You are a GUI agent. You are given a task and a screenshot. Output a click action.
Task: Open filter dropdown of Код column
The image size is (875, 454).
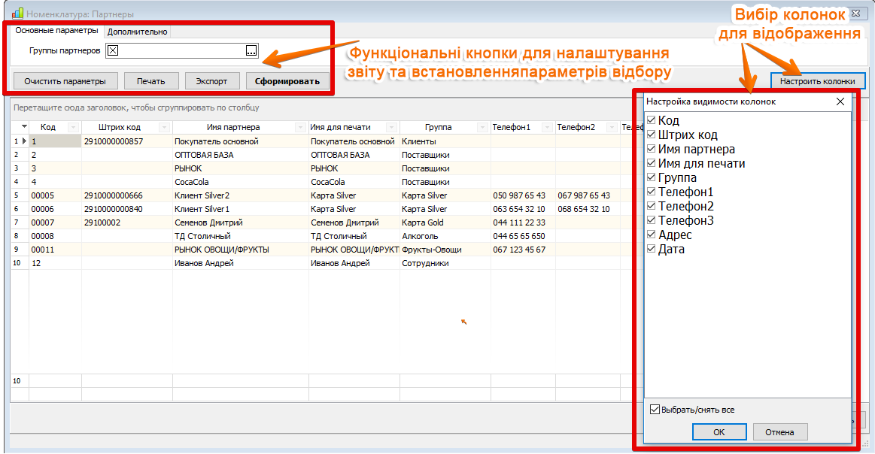pos(73,127)
